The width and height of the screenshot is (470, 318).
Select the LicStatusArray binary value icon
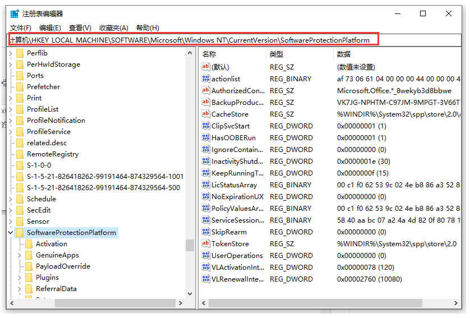coord(206,185)
